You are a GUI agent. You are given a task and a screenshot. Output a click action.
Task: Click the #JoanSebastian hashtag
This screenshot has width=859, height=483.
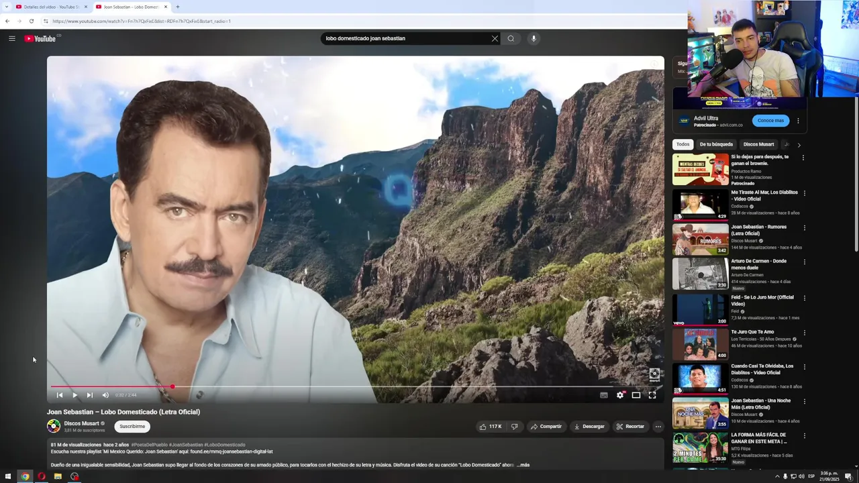186,445
